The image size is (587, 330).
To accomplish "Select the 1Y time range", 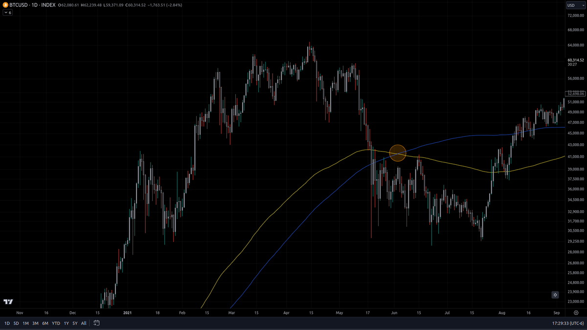I will (x=66, y=323).
